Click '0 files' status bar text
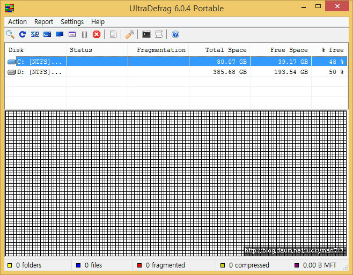This screenshot has width=353, height=275. (93, 265)
